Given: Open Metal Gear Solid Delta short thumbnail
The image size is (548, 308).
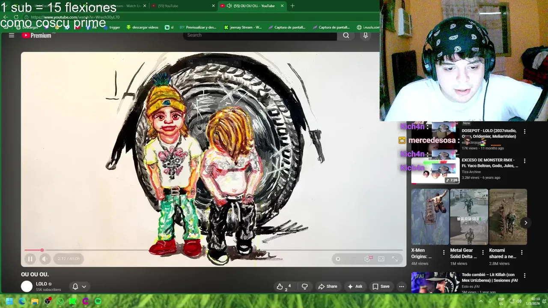Looking at the screenshot, I should 469,217.
